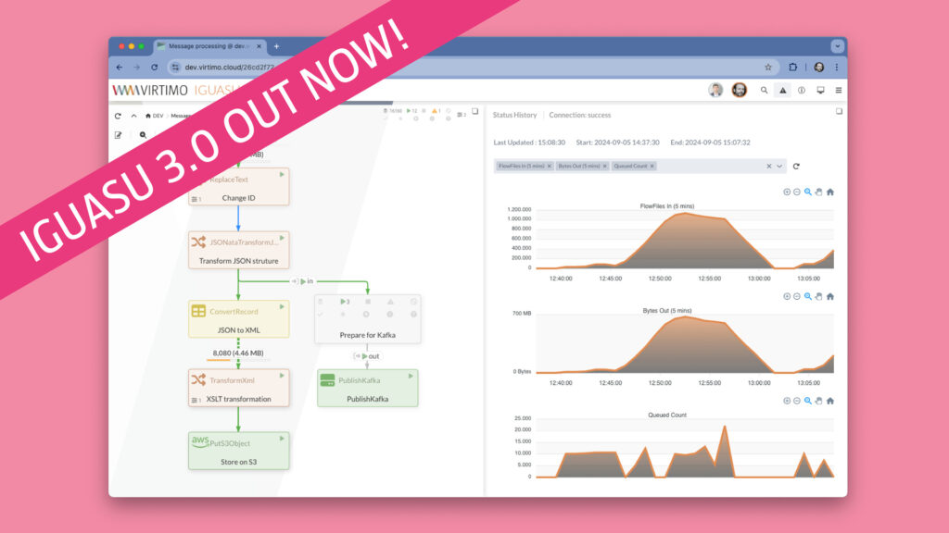Zoom out on Bytes Out chart
This screenshot has height=533, width=949.
797,297
